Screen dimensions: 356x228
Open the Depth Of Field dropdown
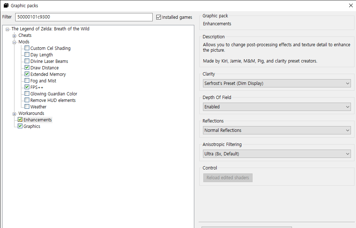click(x=277, y=107)
